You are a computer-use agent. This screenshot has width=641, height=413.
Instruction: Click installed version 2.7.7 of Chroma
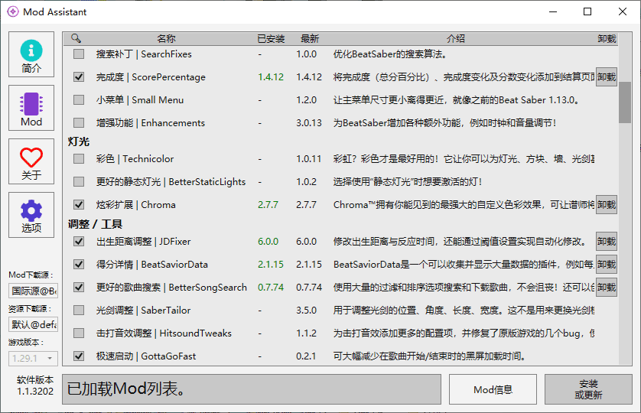pos(268,204)
